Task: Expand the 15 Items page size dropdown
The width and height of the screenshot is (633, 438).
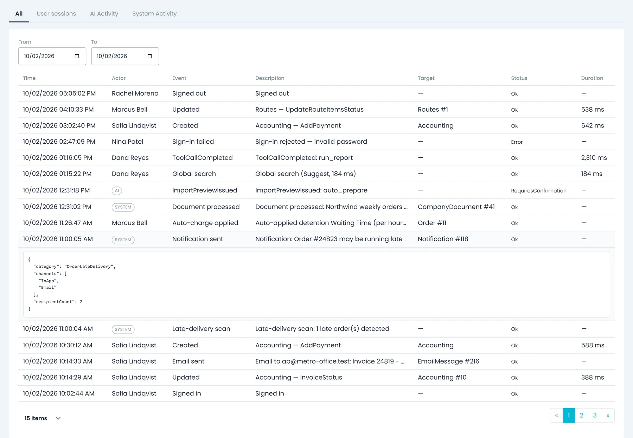Action: pyautogui.click(x=43, y=418)
